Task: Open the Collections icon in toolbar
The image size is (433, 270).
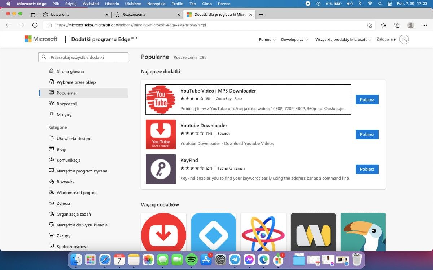Action: click(x=397, y=25)
